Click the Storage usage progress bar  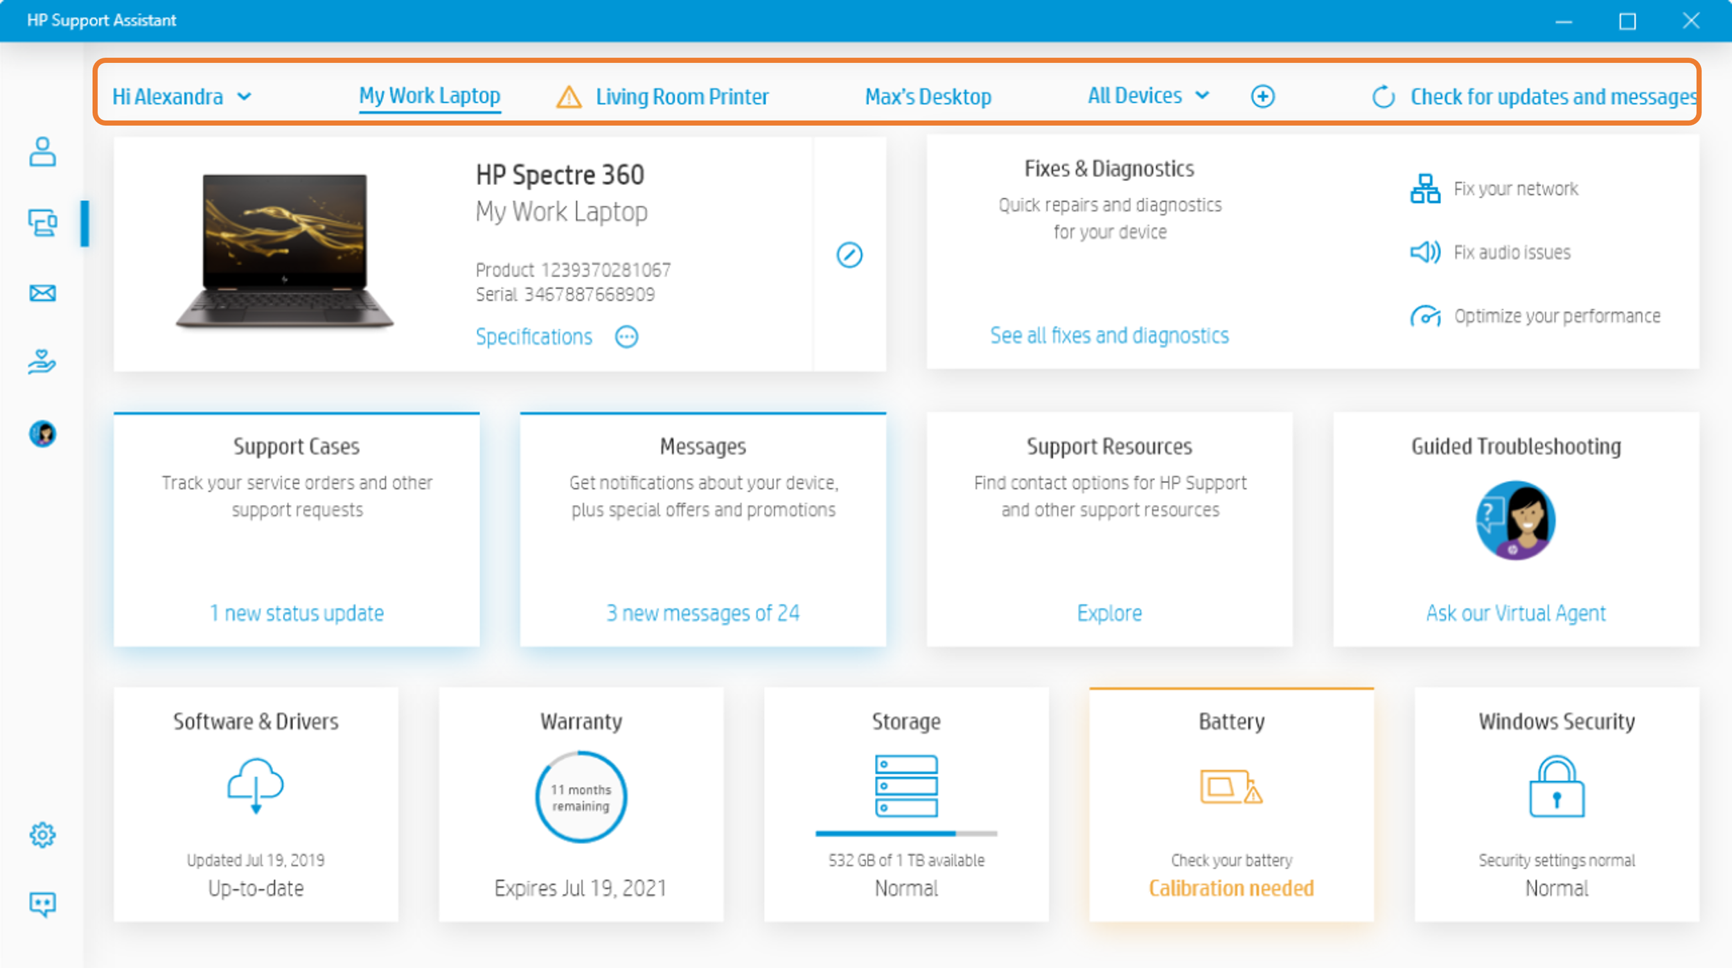point(905,833)
